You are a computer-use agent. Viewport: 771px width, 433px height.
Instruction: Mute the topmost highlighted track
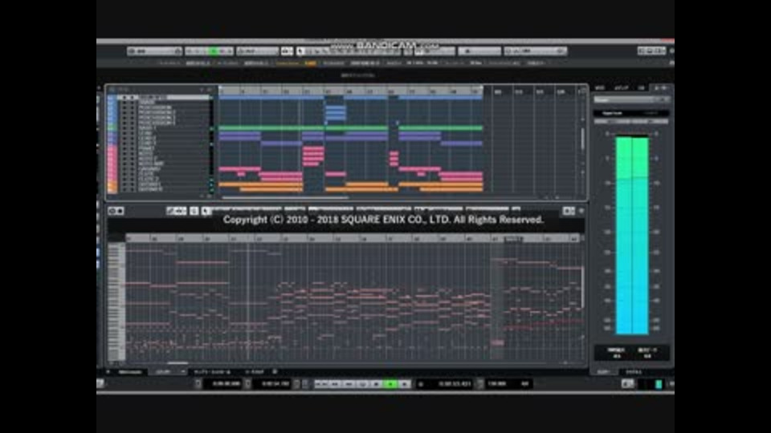pos(125,98)
